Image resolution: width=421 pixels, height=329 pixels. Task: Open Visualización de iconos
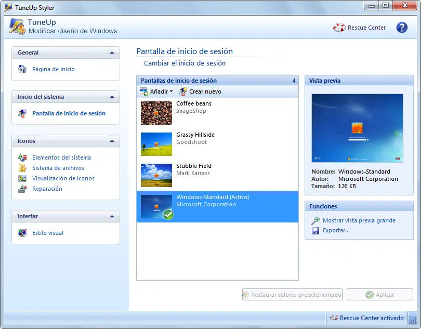[63, 178]
